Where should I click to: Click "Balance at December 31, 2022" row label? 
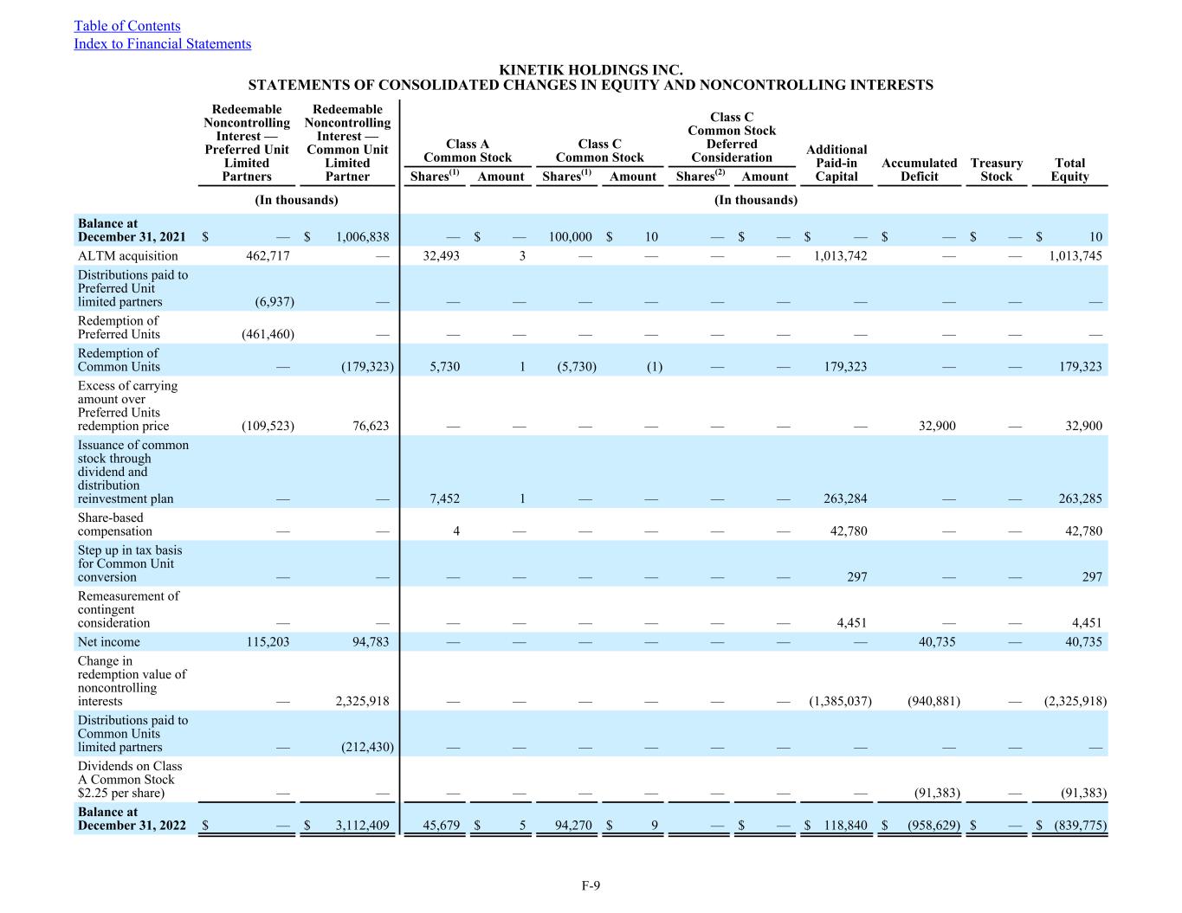click(132, 819)
